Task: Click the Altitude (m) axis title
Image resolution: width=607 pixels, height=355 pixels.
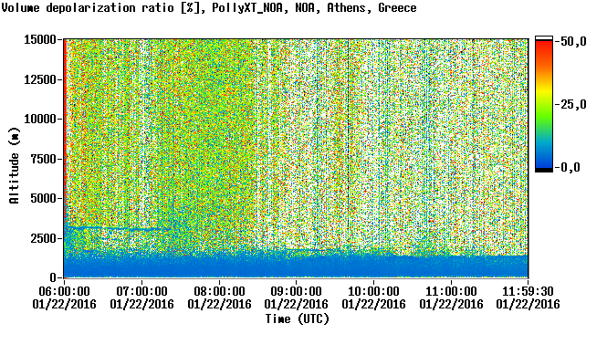Action: 15,166
